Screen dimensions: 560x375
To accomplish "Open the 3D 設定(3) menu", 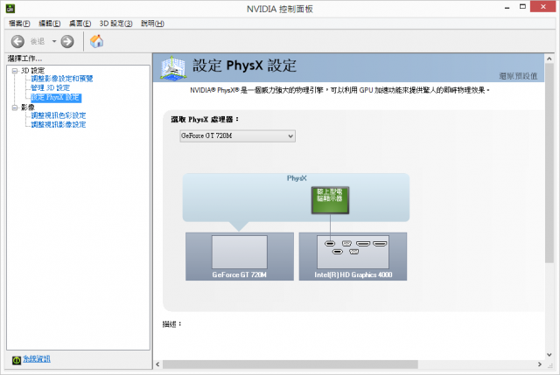I will [115, 24].
